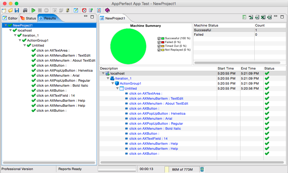
Task: Collapse Untitled row in Description table
Action: (117, 88)
